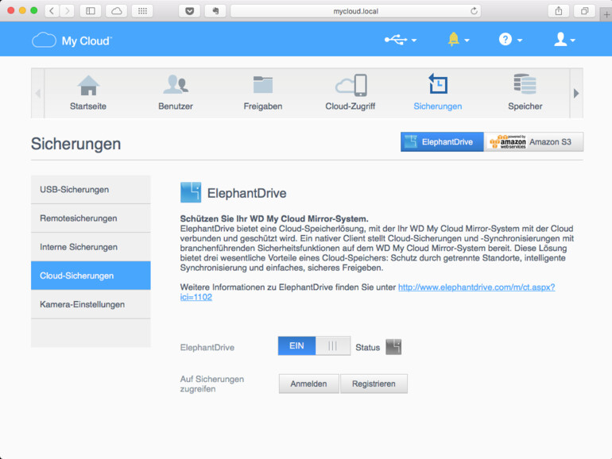Select the Sicherungen backup icon

pos(437,84)
